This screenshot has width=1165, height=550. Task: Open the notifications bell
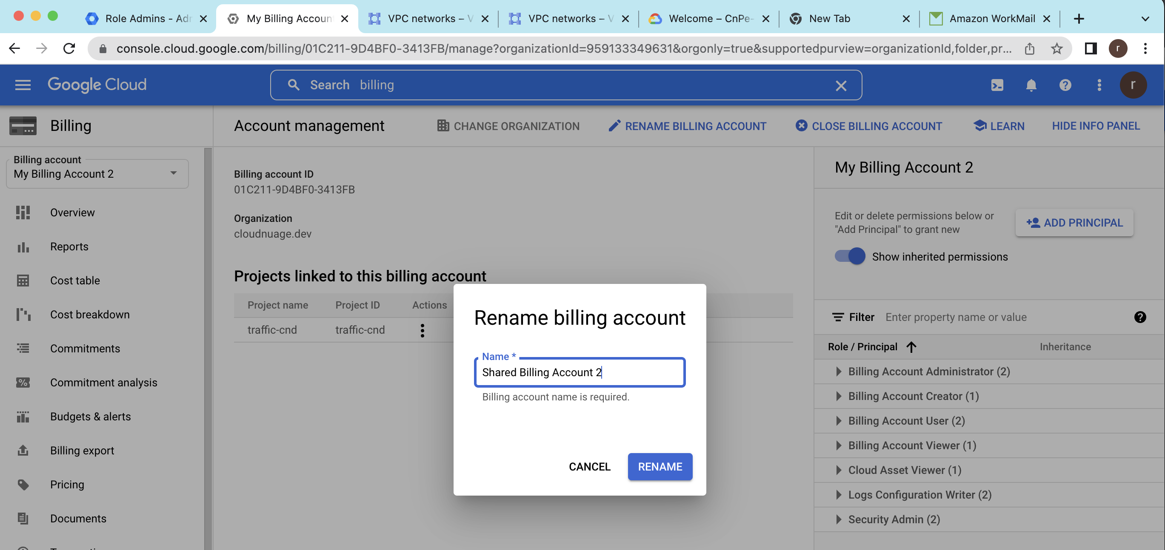click(x=1031, y=85)
